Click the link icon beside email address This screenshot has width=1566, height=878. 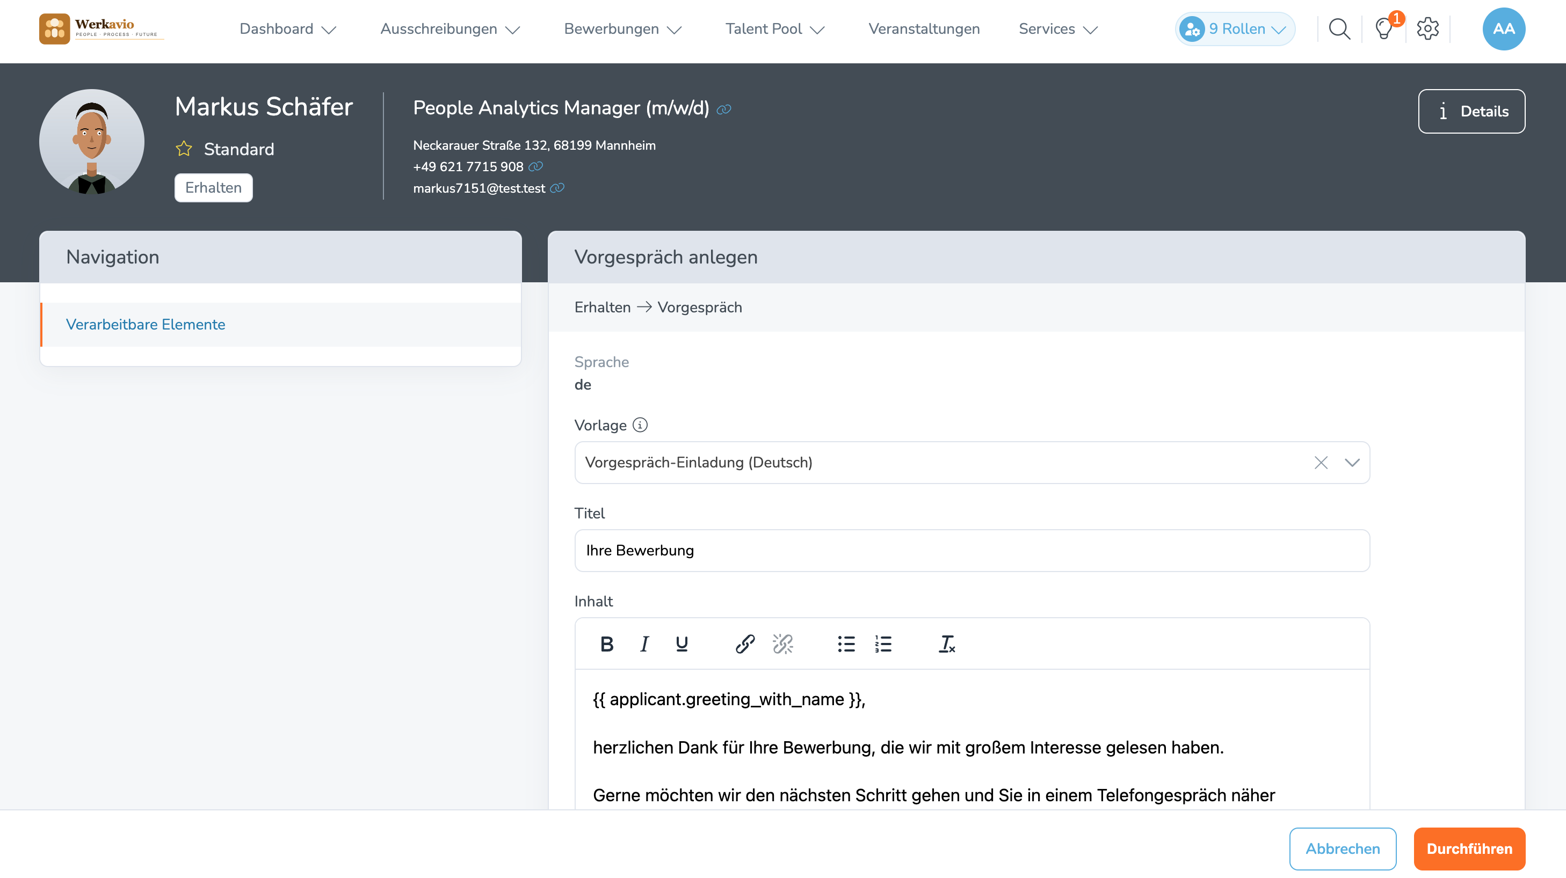coord(557,188)
